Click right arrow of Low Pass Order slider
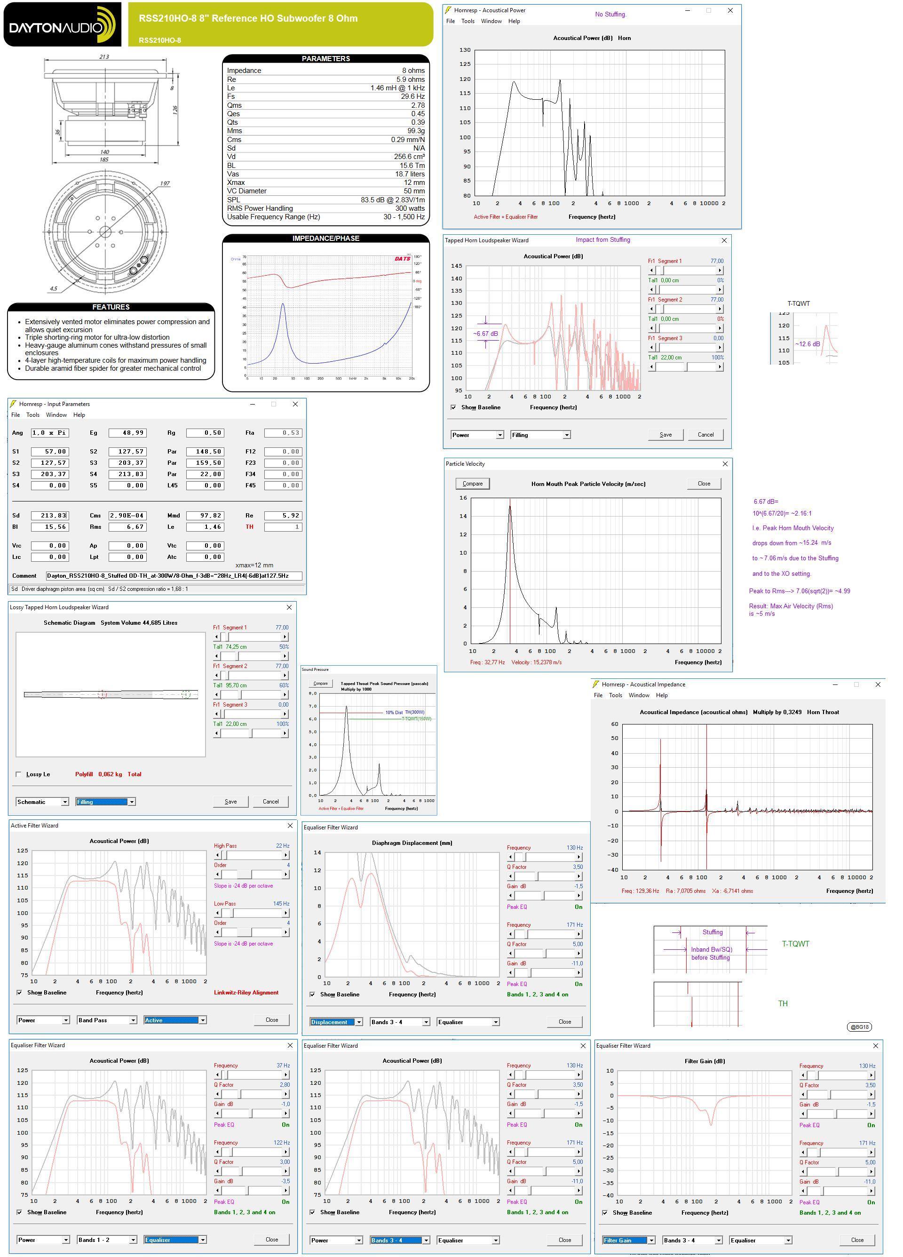The width and height of the screenshot is (903, 1257). click(285, 932)
